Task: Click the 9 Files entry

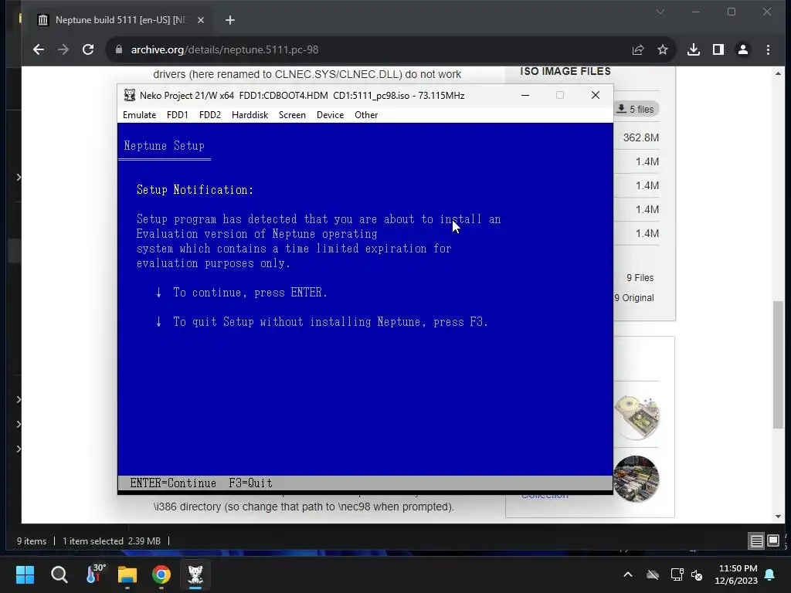Action: coord(640,278)
